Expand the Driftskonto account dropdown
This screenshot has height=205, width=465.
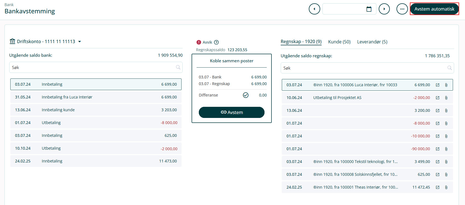click(79, 42)
